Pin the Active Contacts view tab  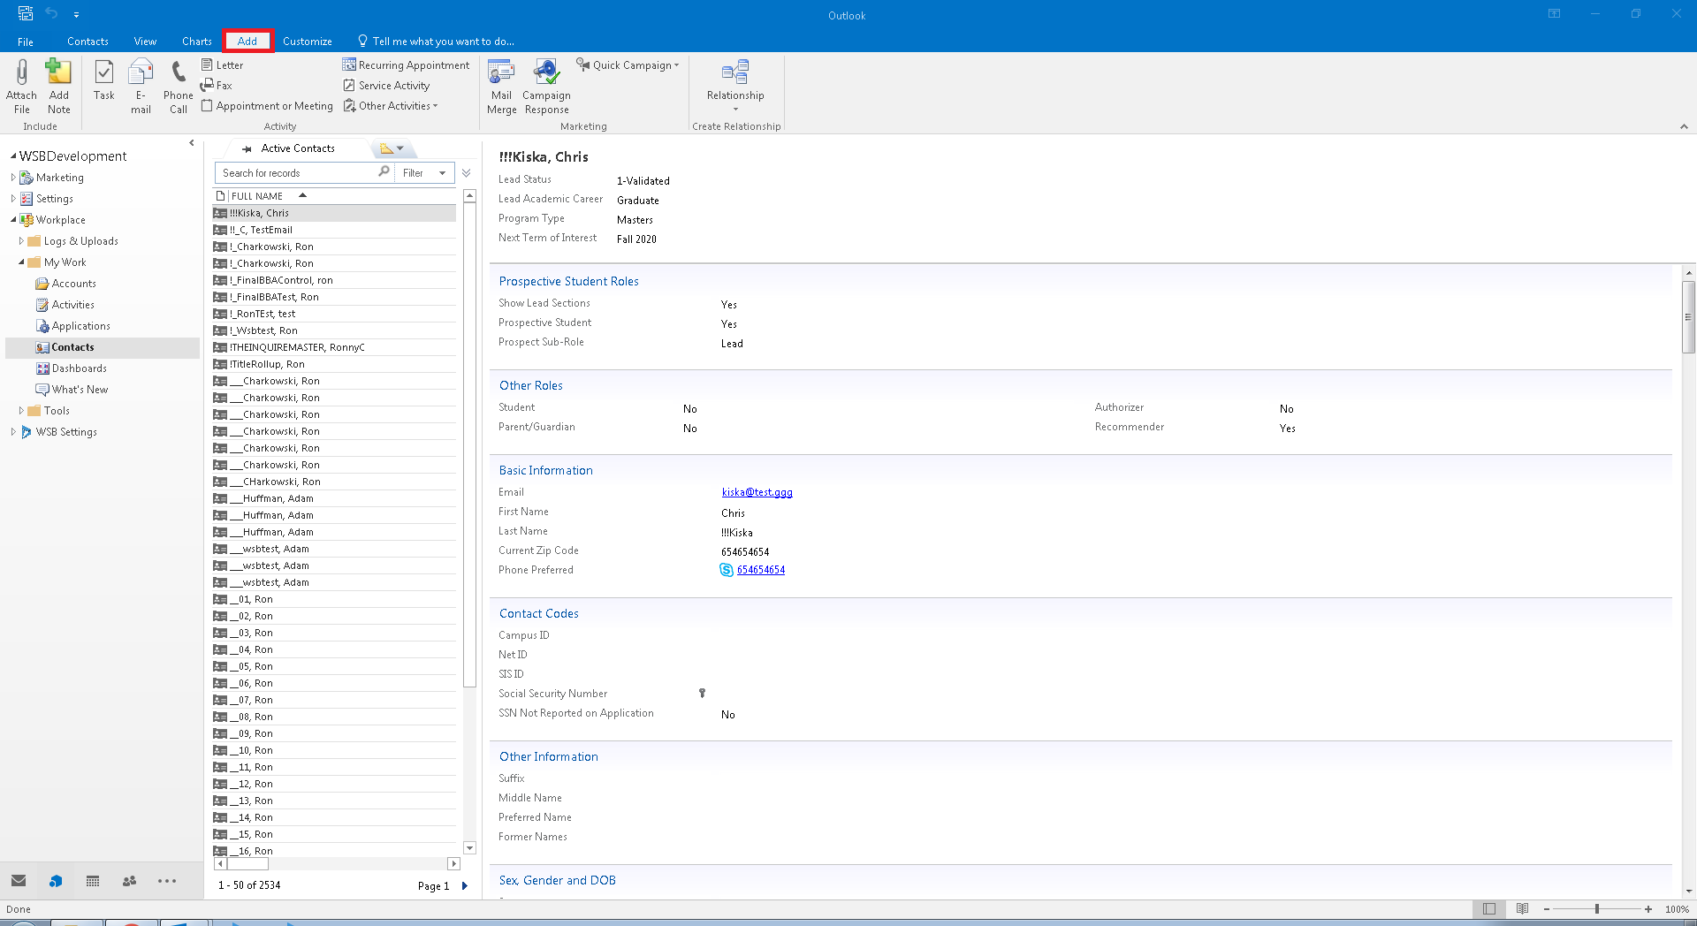pyautogui.click(x=247, y=149)
